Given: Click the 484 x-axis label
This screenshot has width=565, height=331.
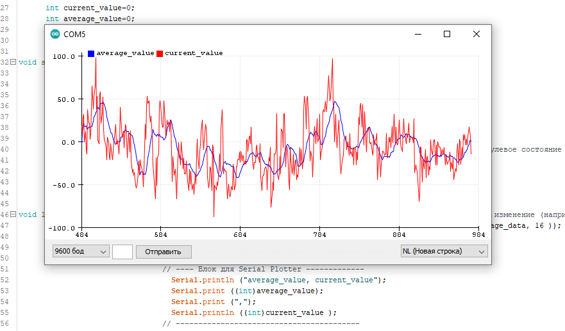Looking at the screenshot, I should [81, 235].
